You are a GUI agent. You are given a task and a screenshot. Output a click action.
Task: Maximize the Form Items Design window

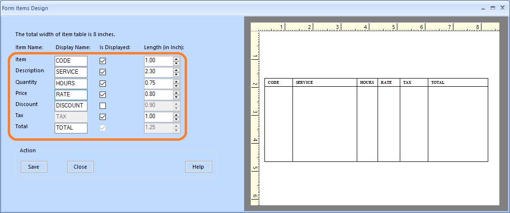click(493, 8)
